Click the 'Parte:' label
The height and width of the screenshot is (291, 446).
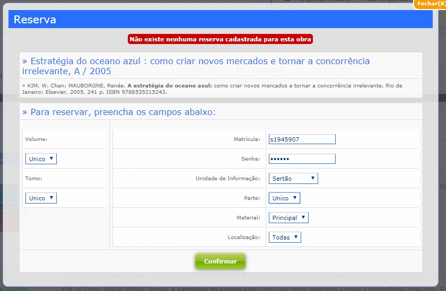coord(252,198)
